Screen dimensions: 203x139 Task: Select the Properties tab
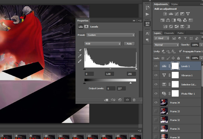[83, 21]
